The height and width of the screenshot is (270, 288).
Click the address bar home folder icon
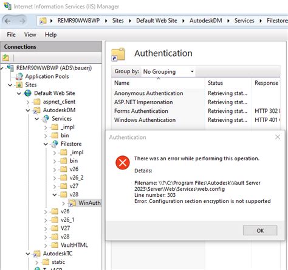[x=43, y=21]
